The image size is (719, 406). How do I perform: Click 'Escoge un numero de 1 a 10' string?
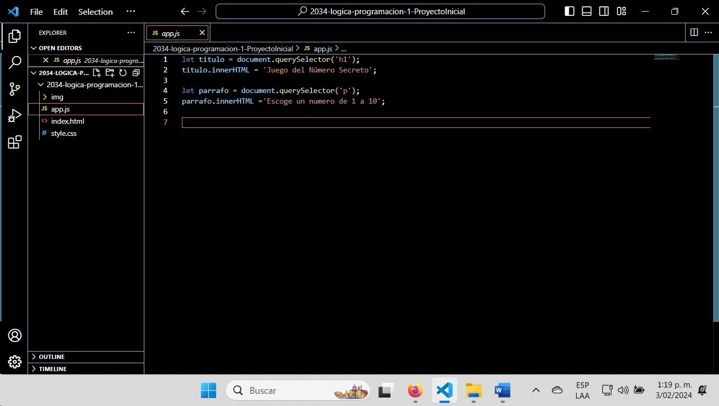click(x=321, y=101)
